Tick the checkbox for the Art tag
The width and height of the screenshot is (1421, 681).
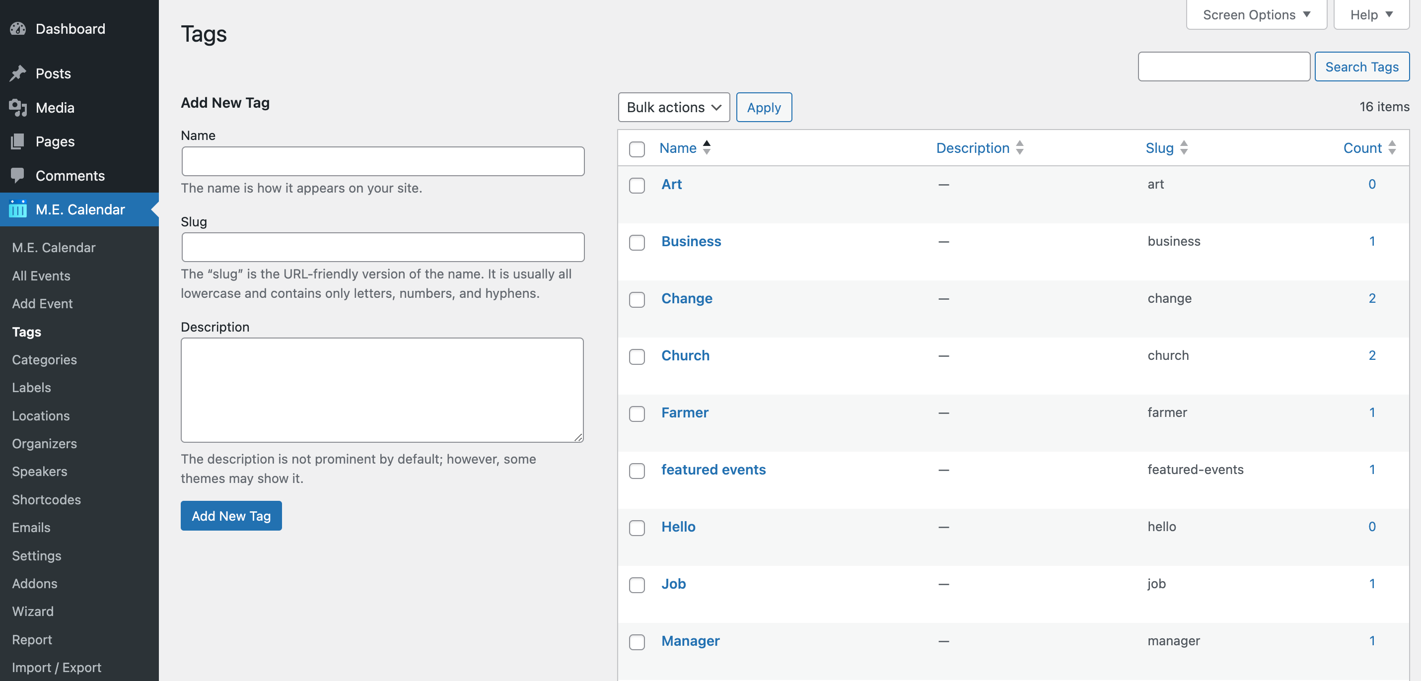coord(637,185)
